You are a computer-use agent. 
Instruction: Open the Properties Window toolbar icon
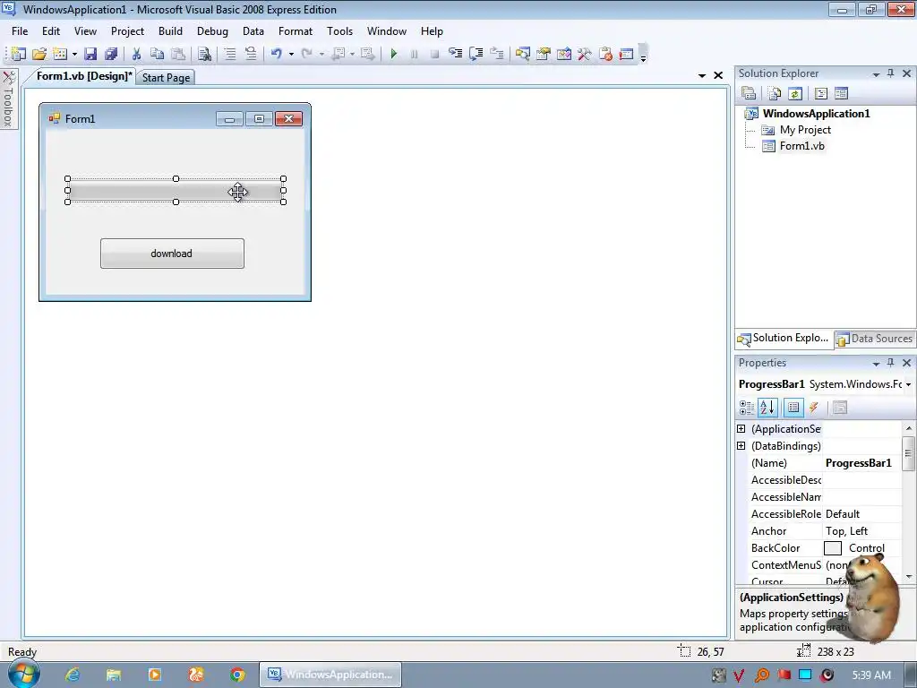click(x=544, y=54)
